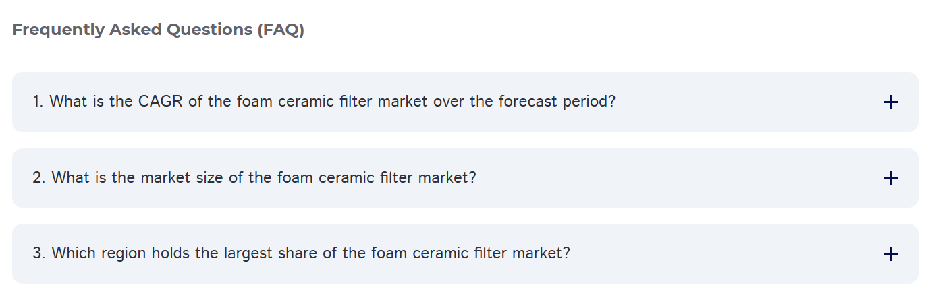Click the plus icon beside the largest share question

coord(891,254)
